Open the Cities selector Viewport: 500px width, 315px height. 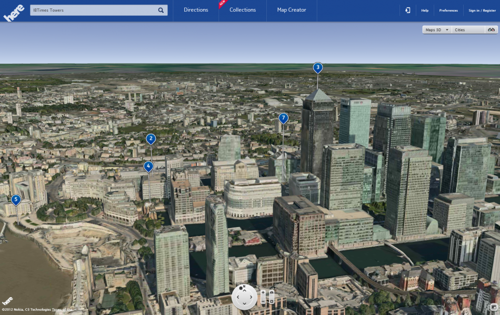pos(468,29)
